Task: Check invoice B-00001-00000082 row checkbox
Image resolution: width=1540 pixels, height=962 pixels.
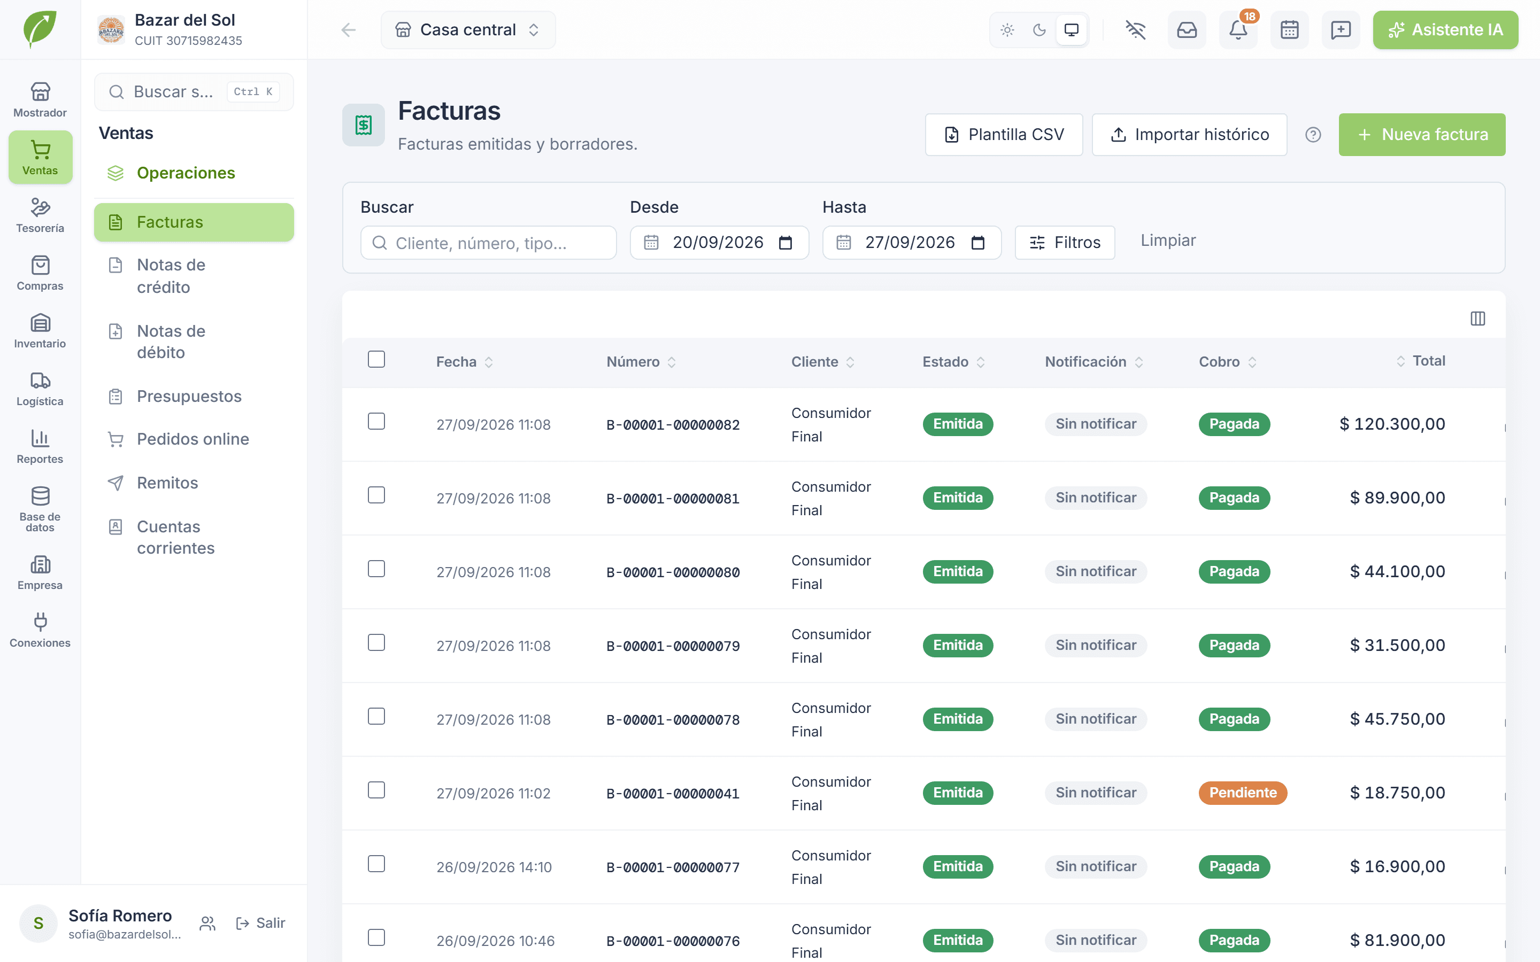Action: (x=376, y=421)
